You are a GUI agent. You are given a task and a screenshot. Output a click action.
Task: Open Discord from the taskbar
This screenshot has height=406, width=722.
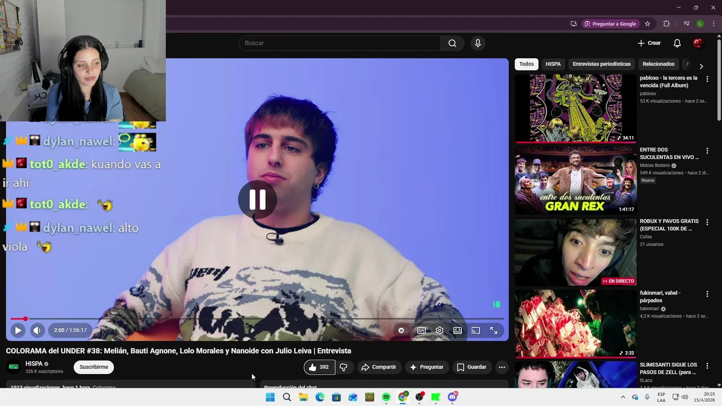tap(452, 397)
